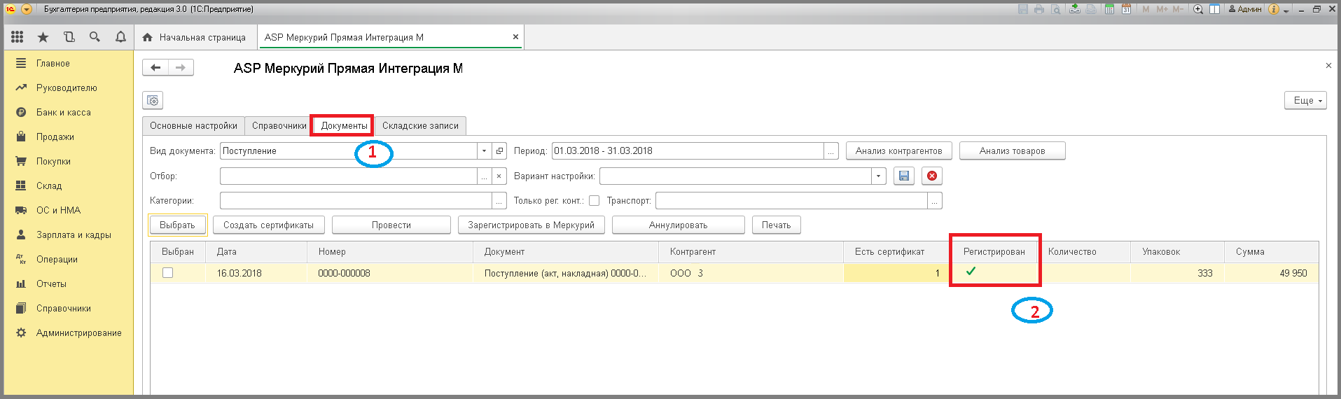Expand the Вариант настройки dropdown
This screenshot has width=1341, height=399.
pos(879,176)
